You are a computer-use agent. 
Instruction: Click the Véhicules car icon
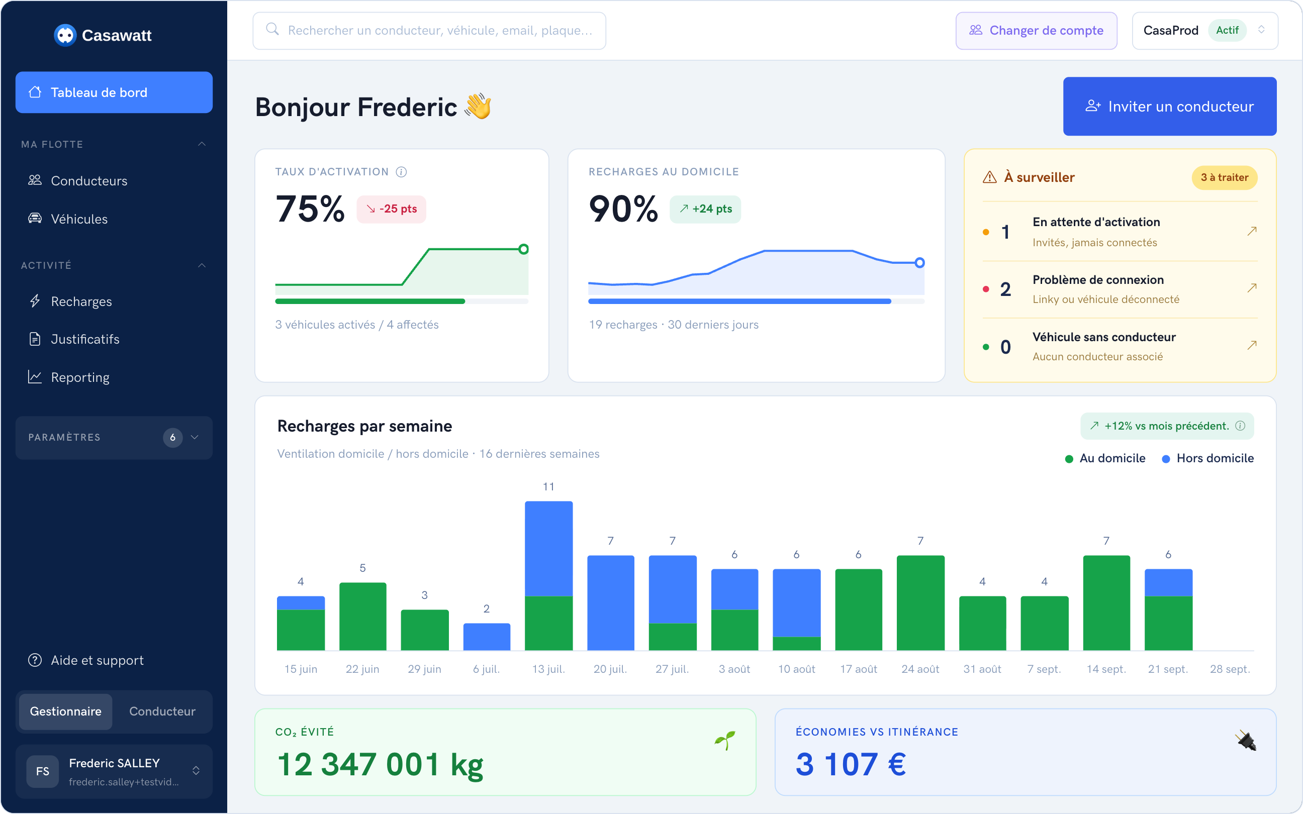tap(35, 218)
